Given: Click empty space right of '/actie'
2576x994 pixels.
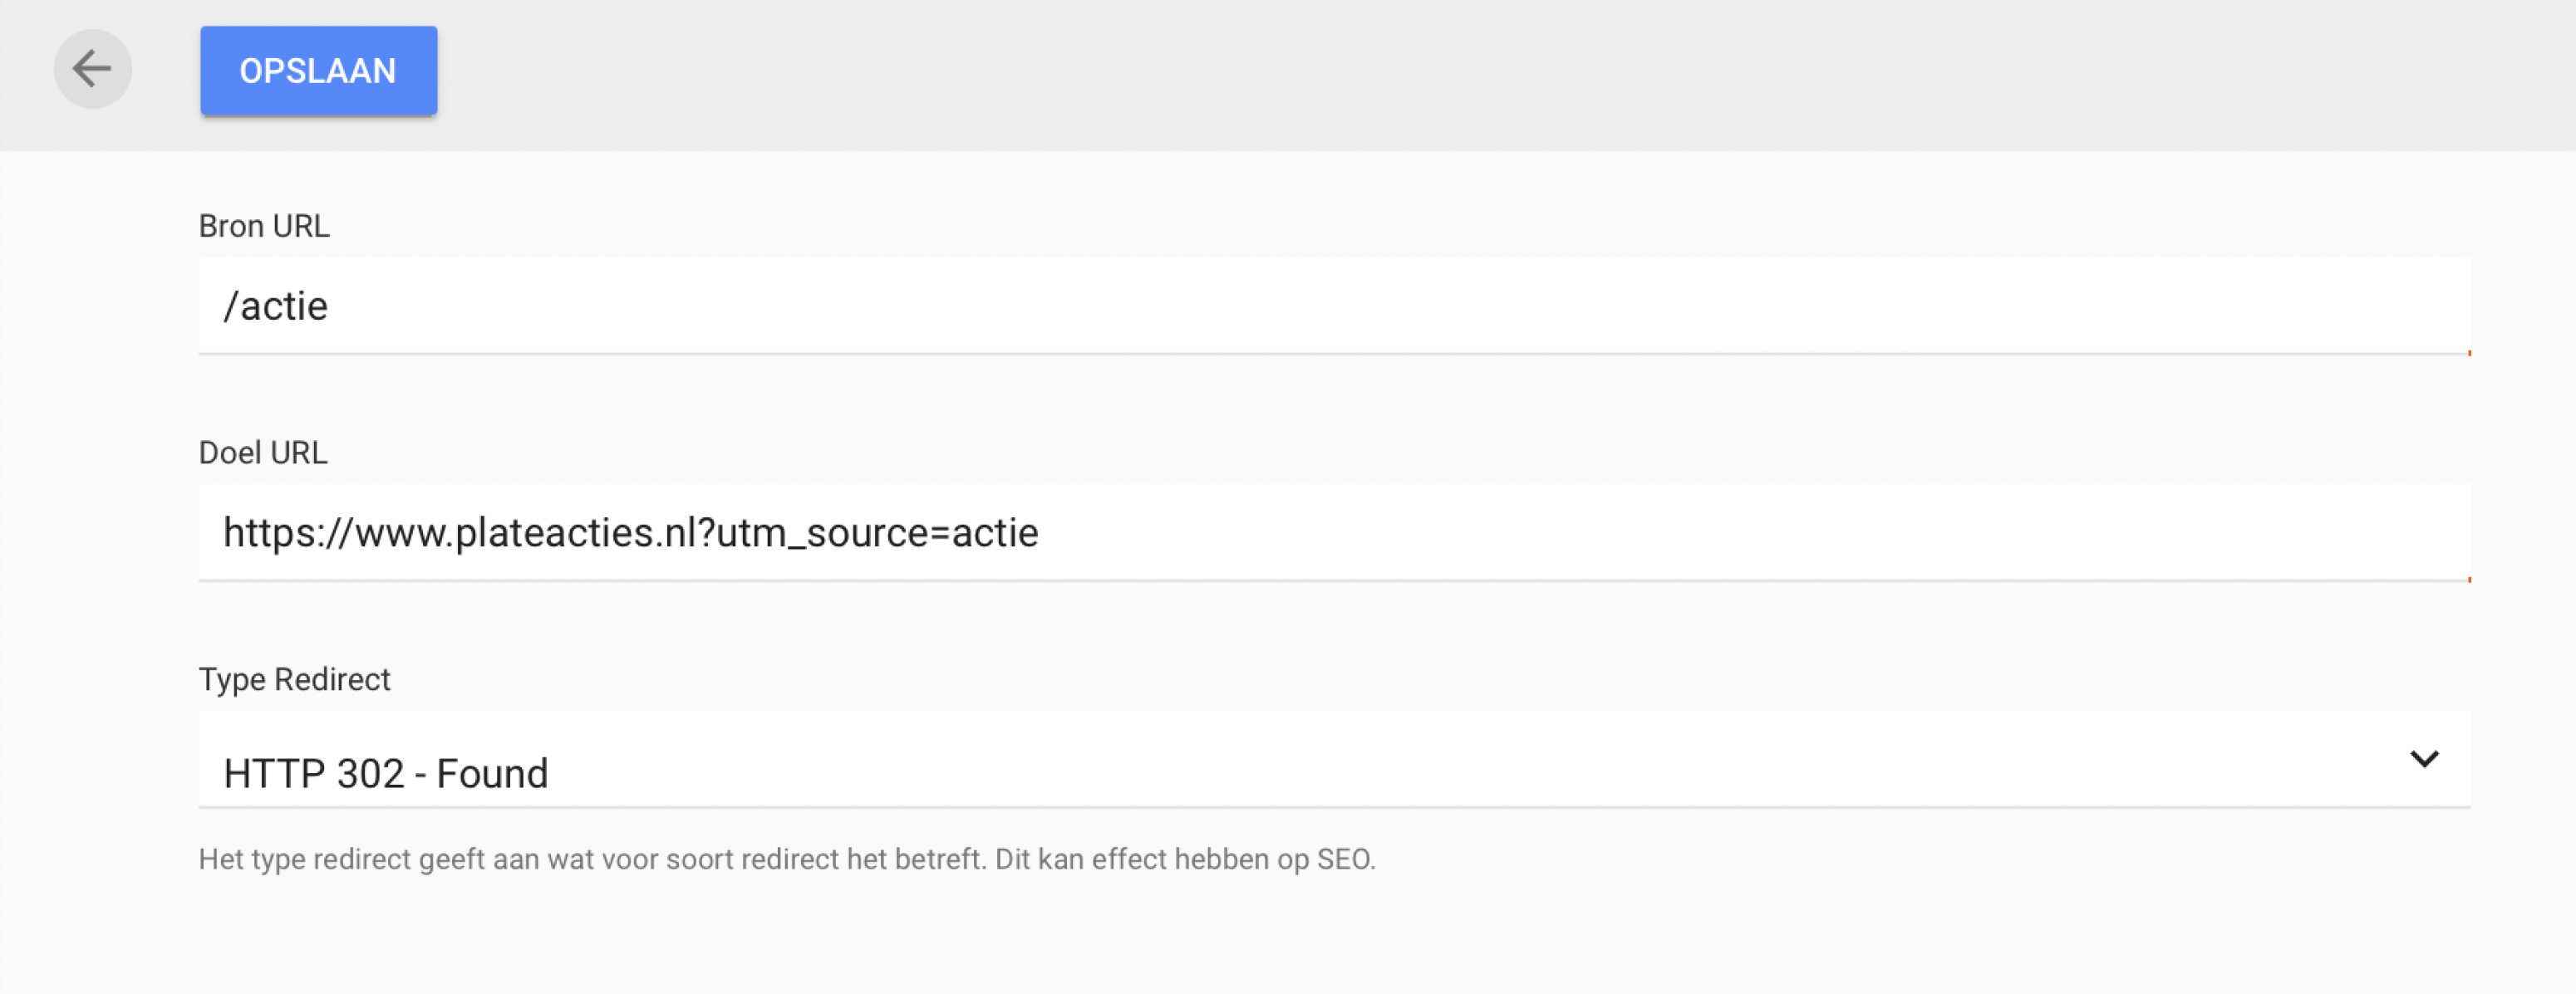Looking at the screenshot, I should coord(1400,306).
